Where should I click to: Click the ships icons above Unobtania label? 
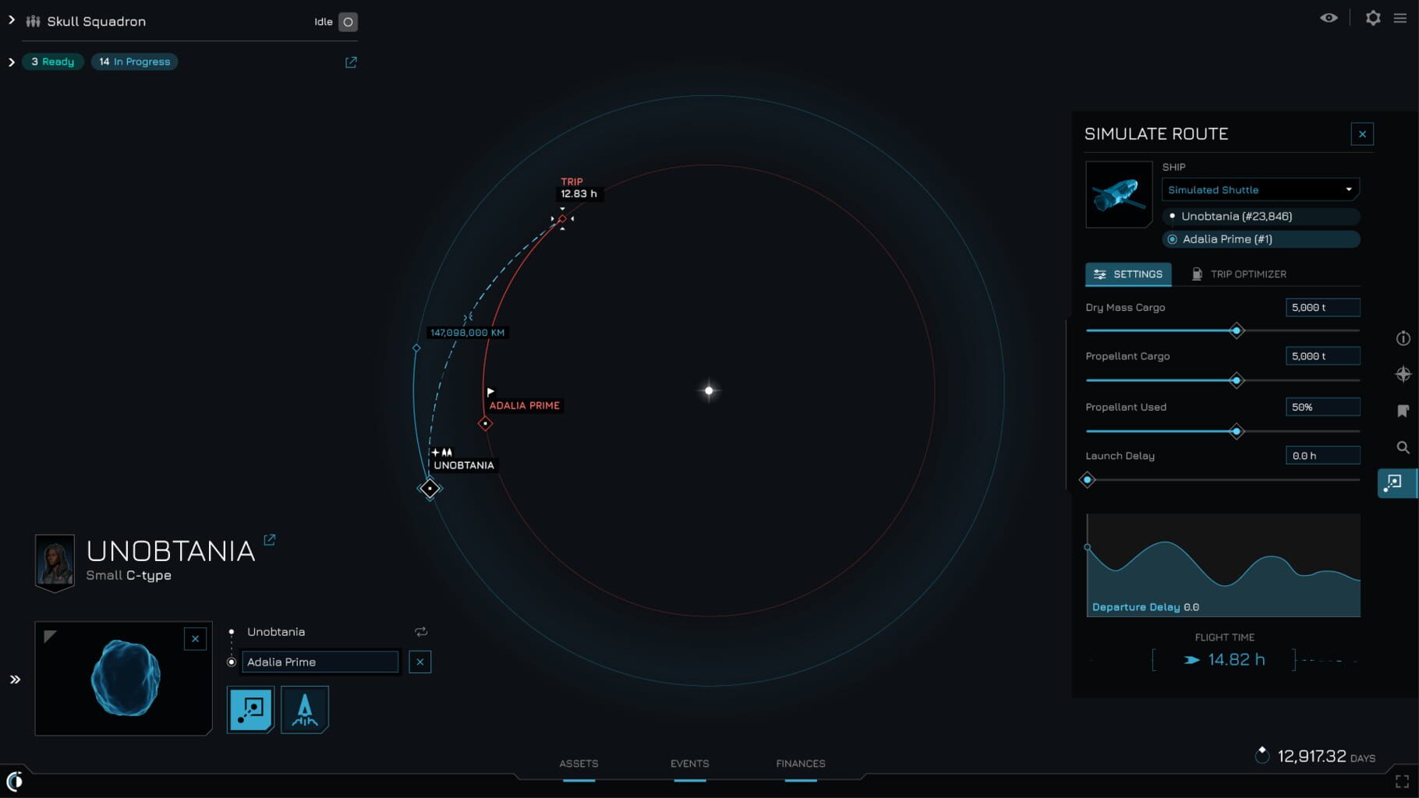442,452
